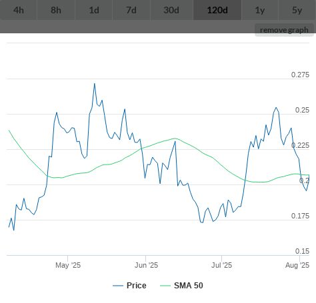Viewport: 316px width, 303px height.
Task: Click the 0.25 y-axis label
Action: coord(302,110)
